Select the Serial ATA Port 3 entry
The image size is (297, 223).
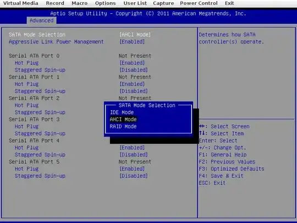coord(34,119)
